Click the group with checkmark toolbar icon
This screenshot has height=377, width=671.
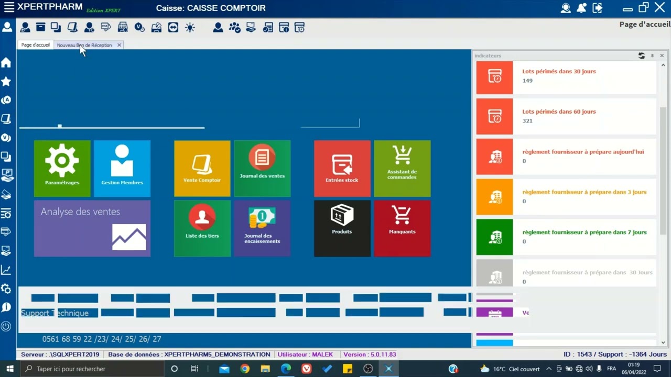[x=234, y=27]
